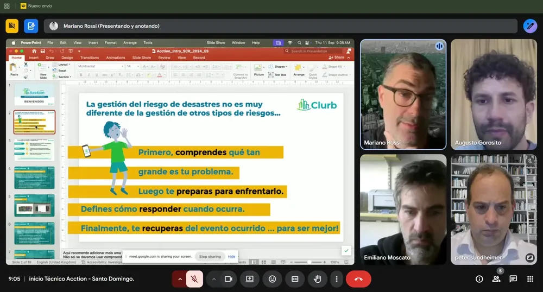The width and height of the screenshot is (543, 292).
Task: Toggle the camera button
Action: [x=229, y=279]
